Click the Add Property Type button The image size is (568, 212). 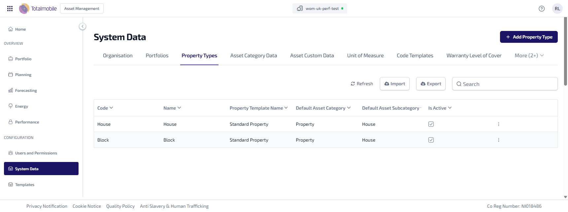click(x=529, y=37)
